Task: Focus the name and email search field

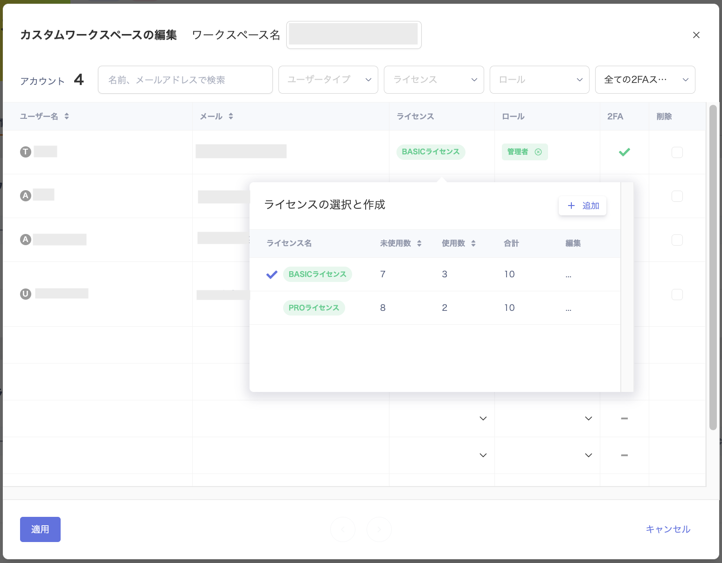Action: (x=185, y=80)
